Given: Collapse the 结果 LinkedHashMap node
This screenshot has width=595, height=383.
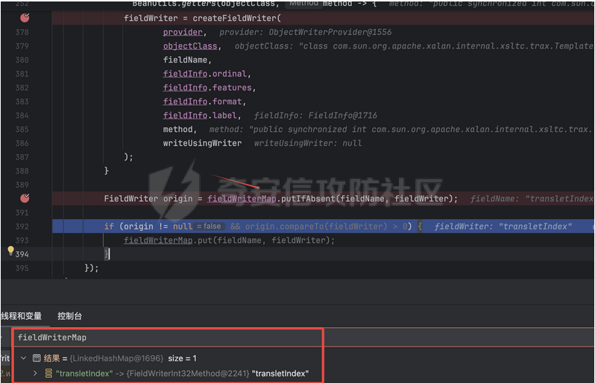Looking at the screenshot, I should [24, 358].
